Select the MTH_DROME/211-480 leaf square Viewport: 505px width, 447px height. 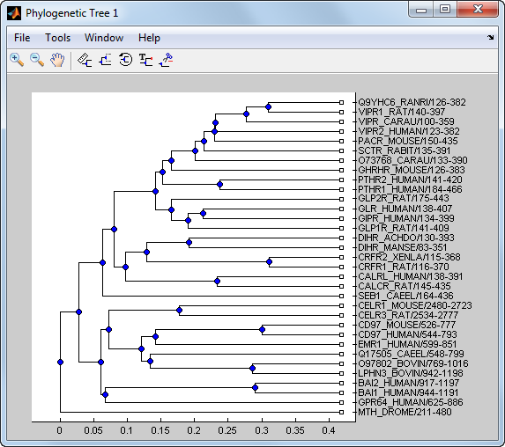pos(341,413)
